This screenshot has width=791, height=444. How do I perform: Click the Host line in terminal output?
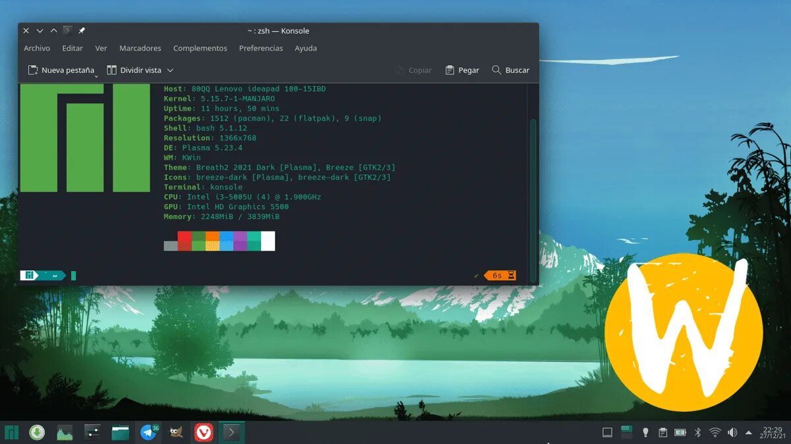pos(245,89)
